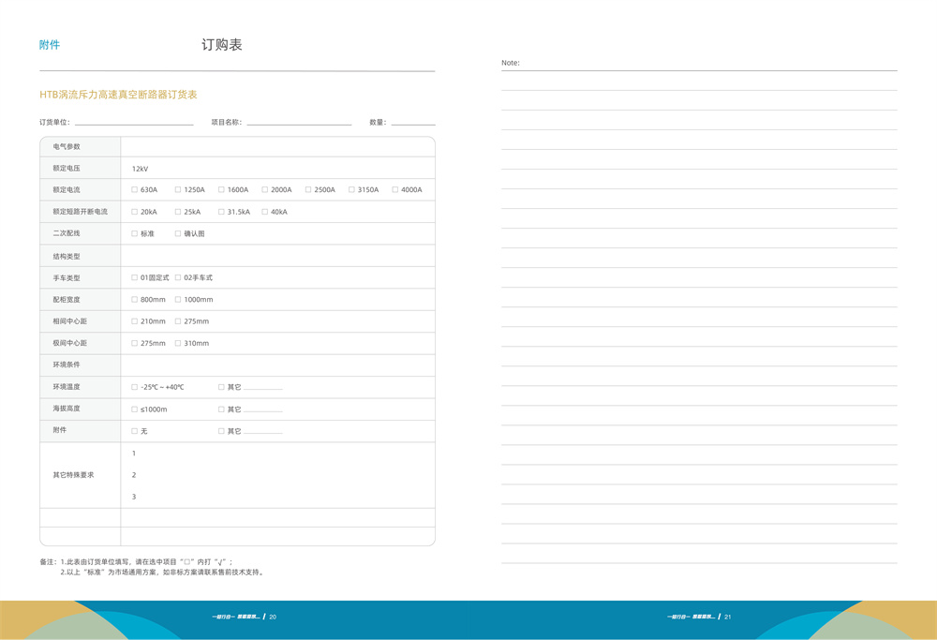937x640 pixels.
Task: Select the ≤1000m altitude checkbox
Action: (134, 409)
